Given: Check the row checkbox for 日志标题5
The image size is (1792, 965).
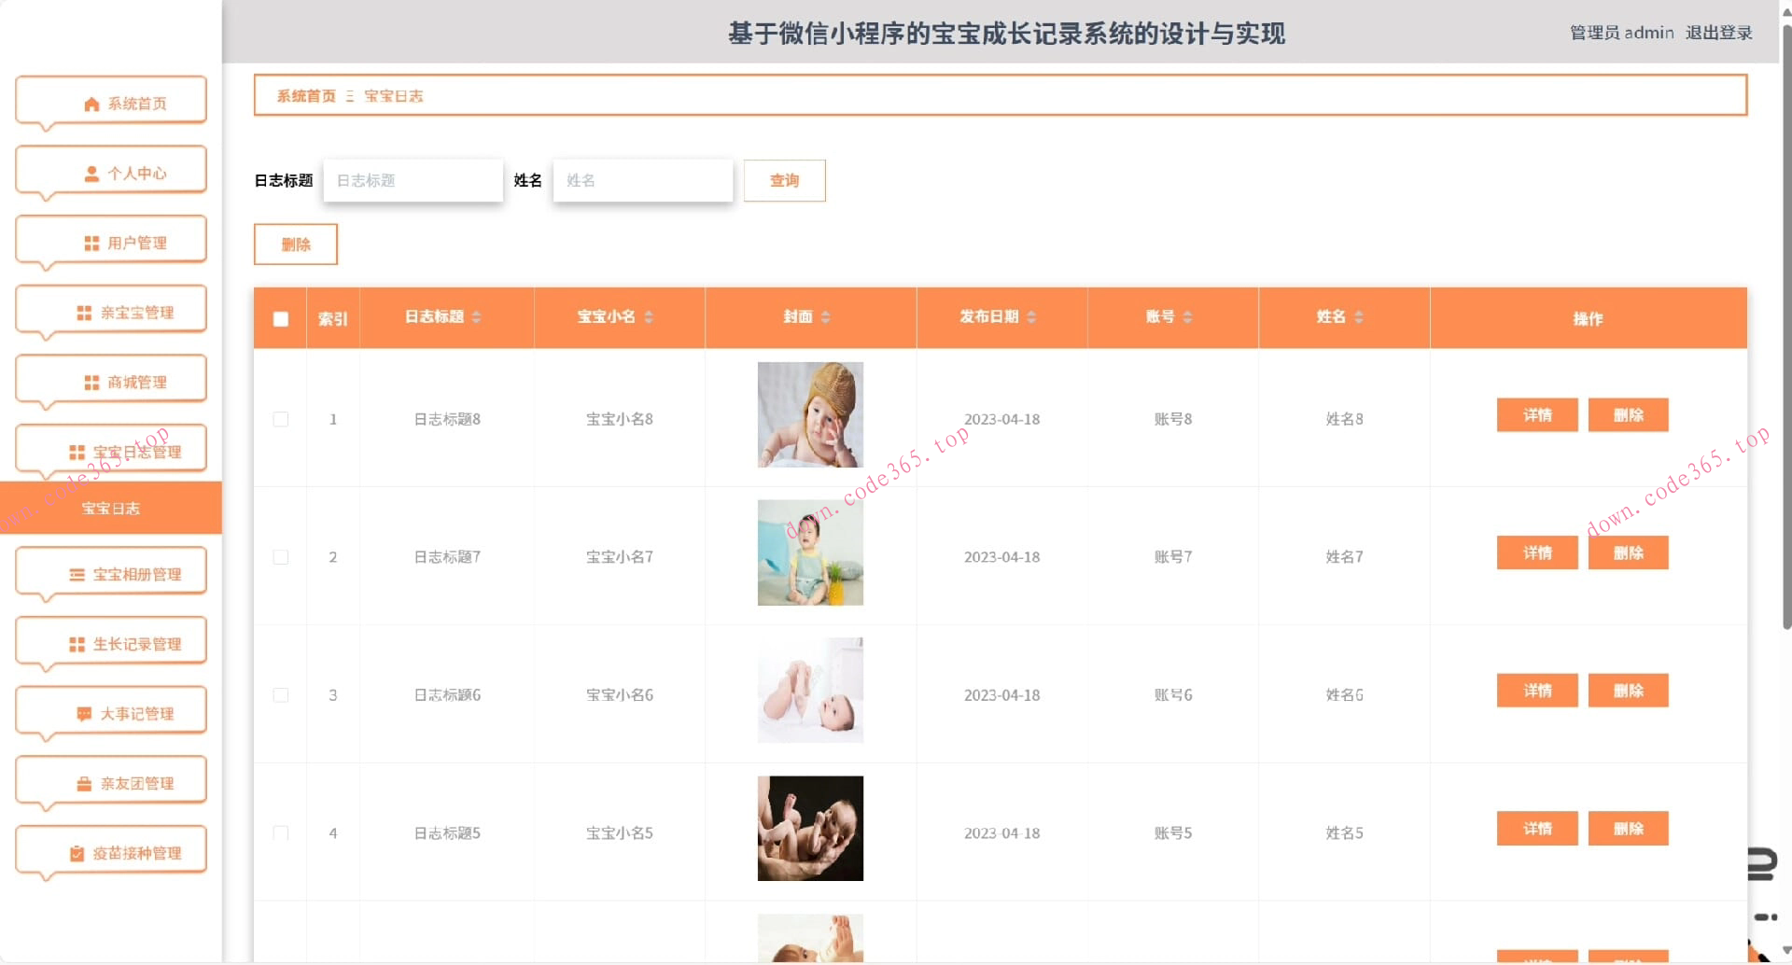Looking at the screenshot, I should click(281, 832).
